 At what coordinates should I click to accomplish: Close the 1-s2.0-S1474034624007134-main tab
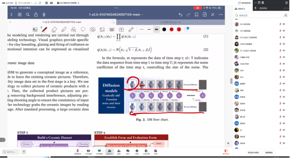pyautogui.click(x=10, y=22)
